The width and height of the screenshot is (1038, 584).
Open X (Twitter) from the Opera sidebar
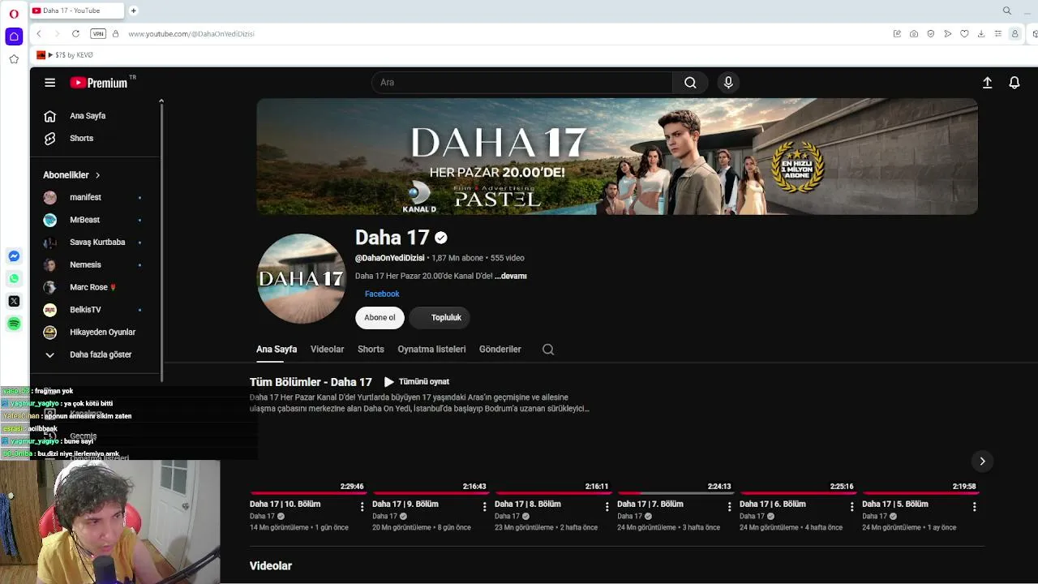[x=14, y=301]
